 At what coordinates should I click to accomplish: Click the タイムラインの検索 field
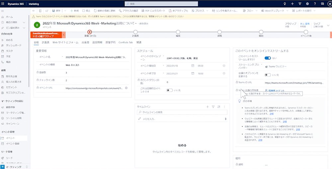point(182,112)
